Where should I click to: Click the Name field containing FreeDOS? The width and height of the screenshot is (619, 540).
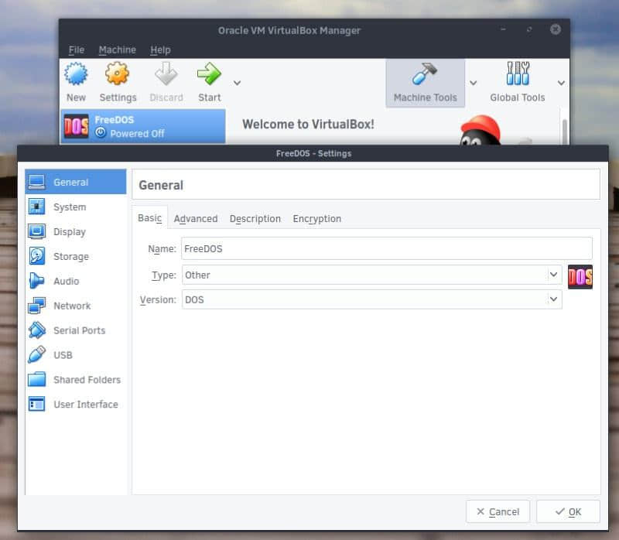point(387,248)
